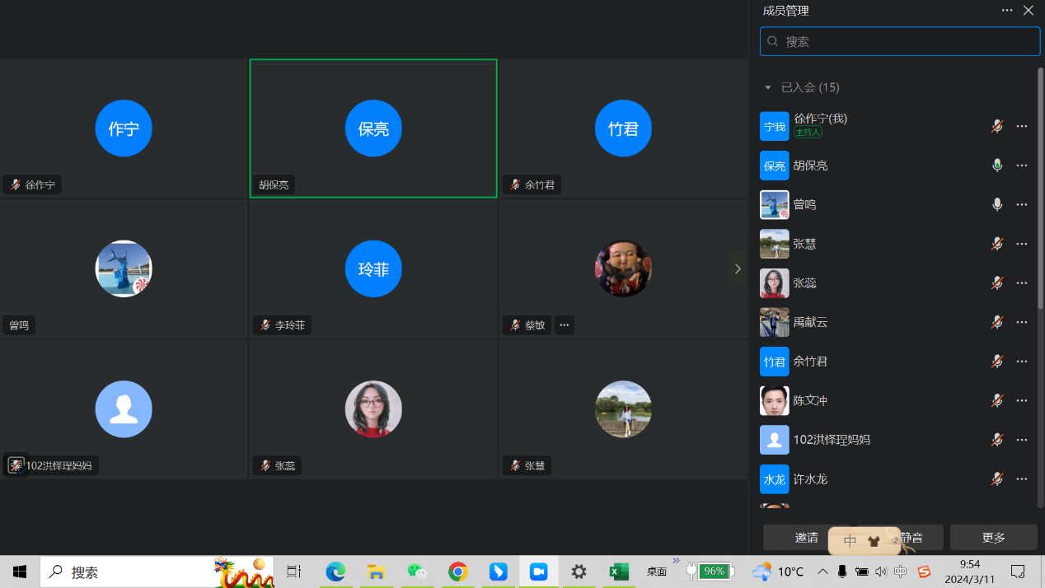Show hidden system tray icons
Image resolution: width=1045 pixels, height=588 pixels.
point(822,572)
